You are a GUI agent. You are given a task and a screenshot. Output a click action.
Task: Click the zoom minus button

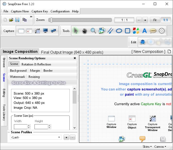139,20
